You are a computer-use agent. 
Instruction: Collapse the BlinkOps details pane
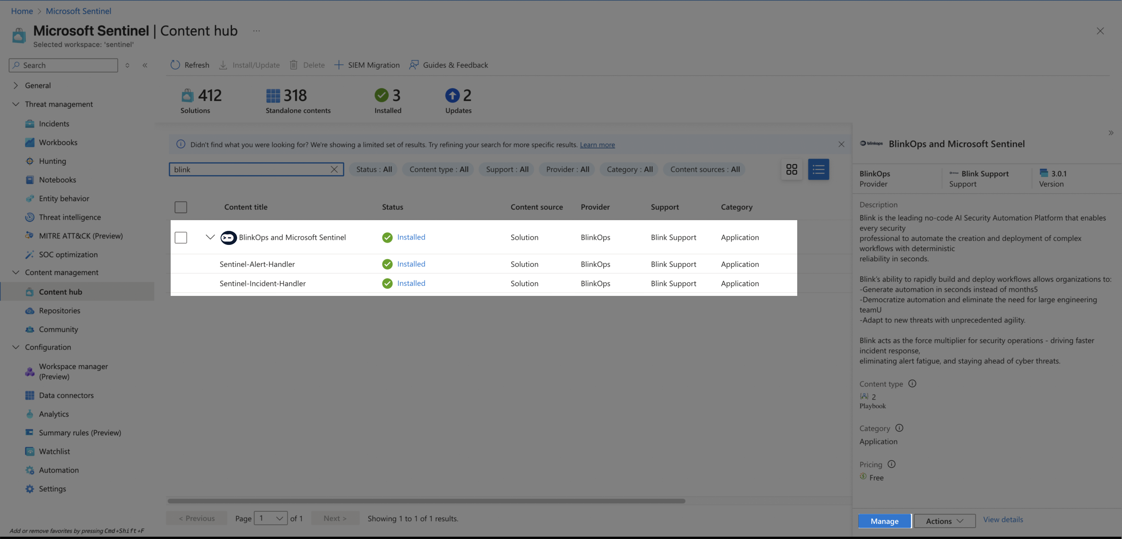pyautogui.click(x=1111, y=133)
